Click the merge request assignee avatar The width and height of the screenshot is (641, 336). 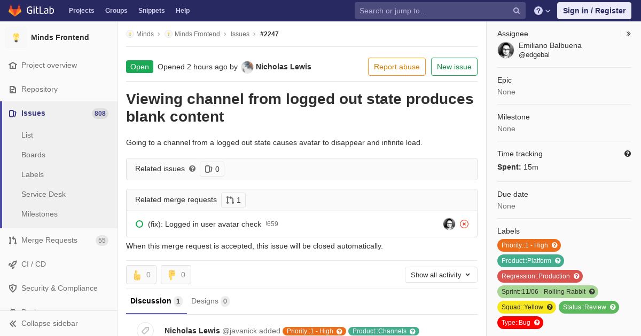[449, 224]
